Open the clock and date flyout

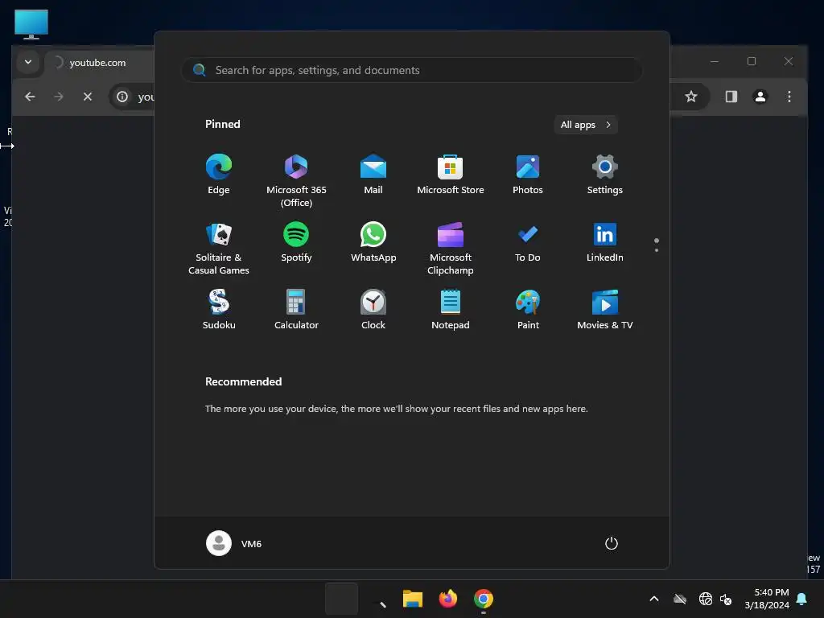[x=767, y=599]
